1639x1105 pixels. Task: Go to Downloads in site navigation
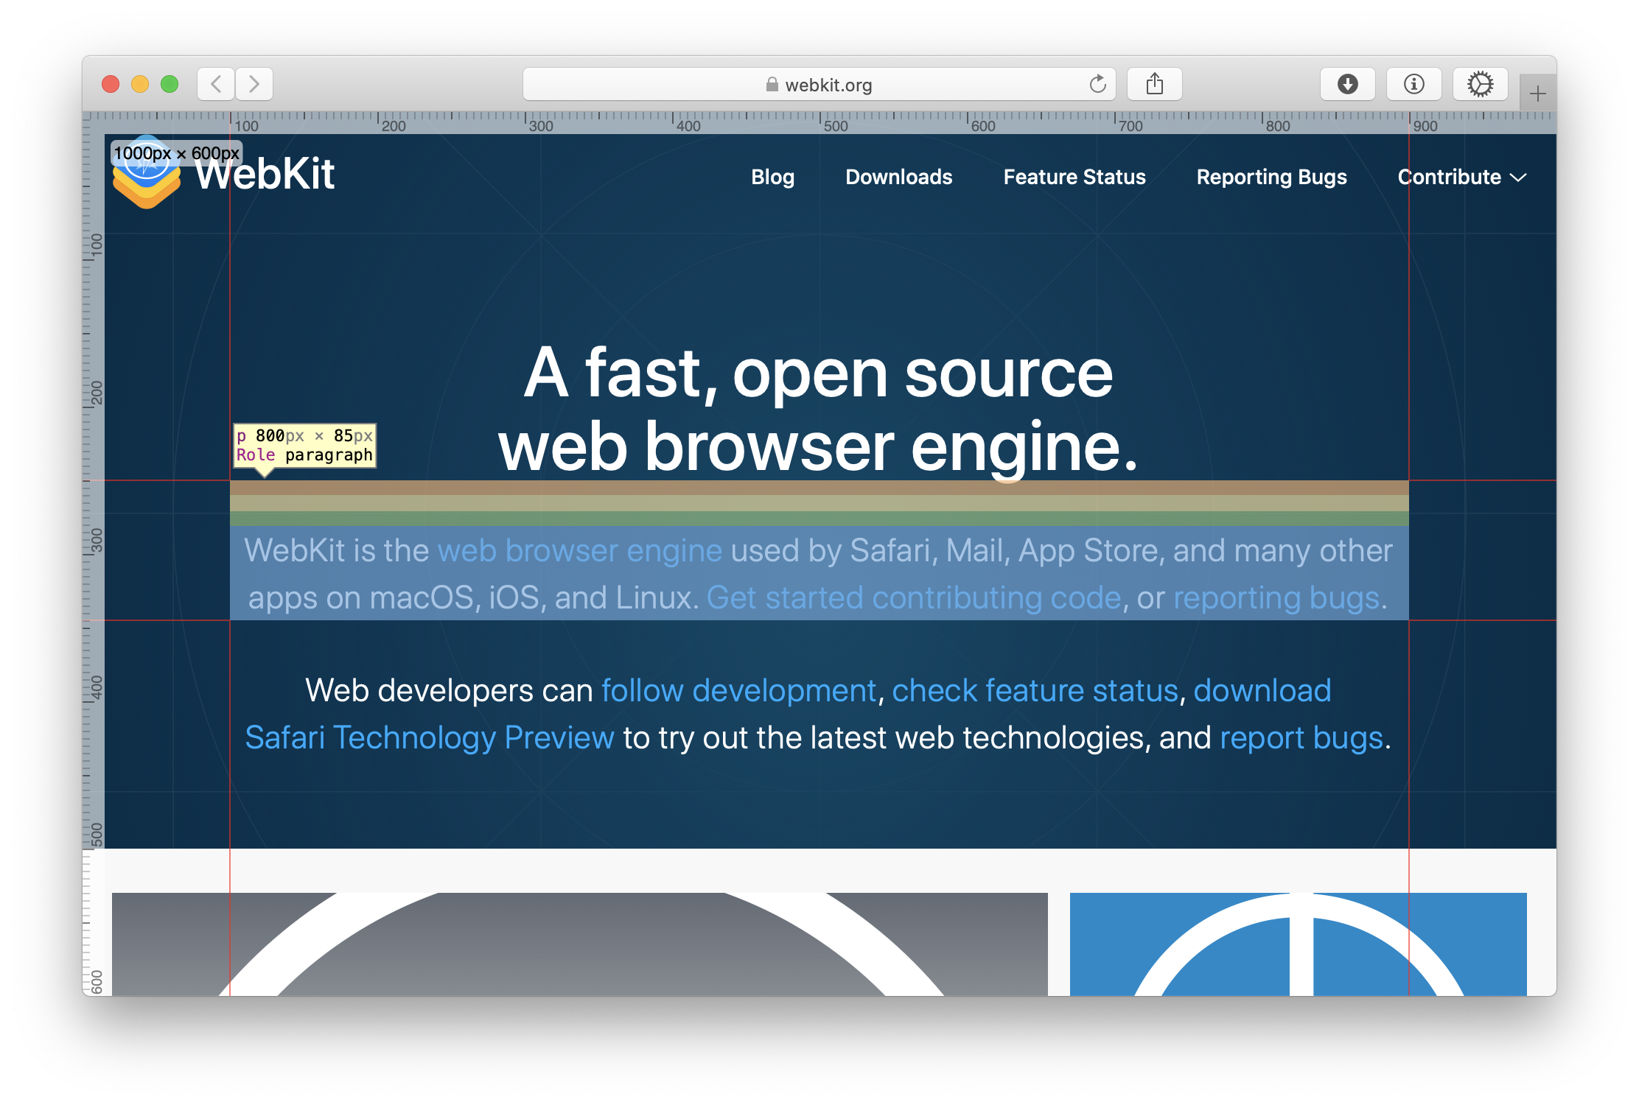(x=898, y=178)
